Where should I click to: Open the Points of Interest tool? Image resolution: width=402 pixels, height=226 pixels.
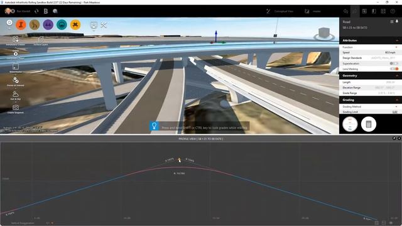16,82
